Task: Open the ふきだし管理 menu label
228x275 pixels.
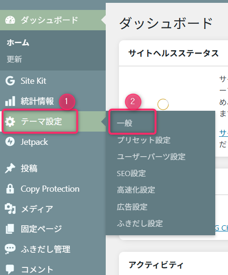Action: 46,249
